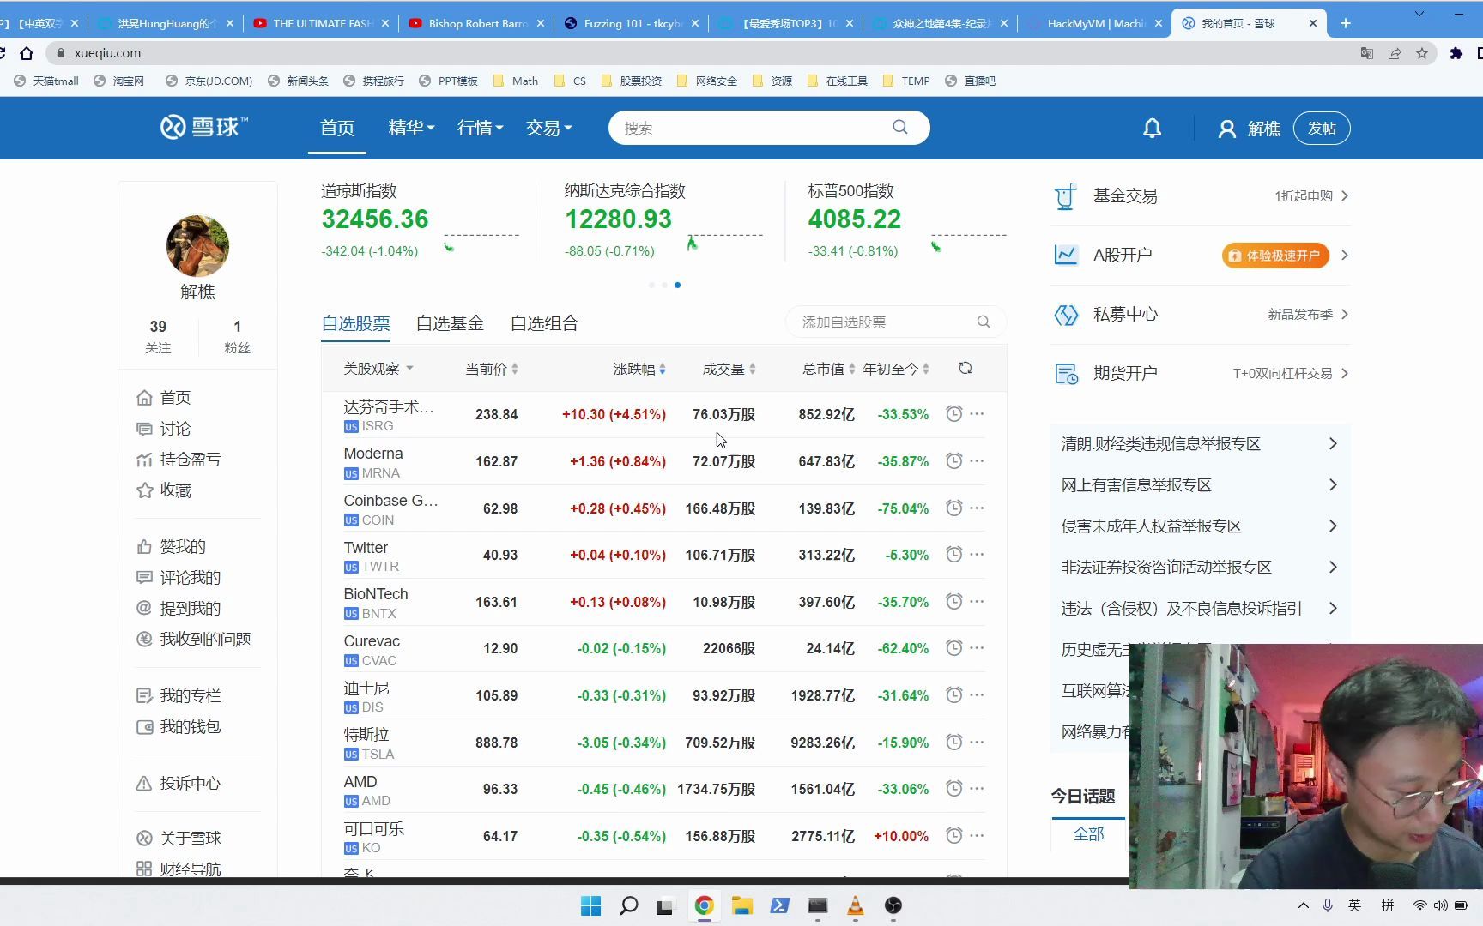Open 私募中心 icon
This screenshot has height=926, width=1483.
[x=1066, y=315]
